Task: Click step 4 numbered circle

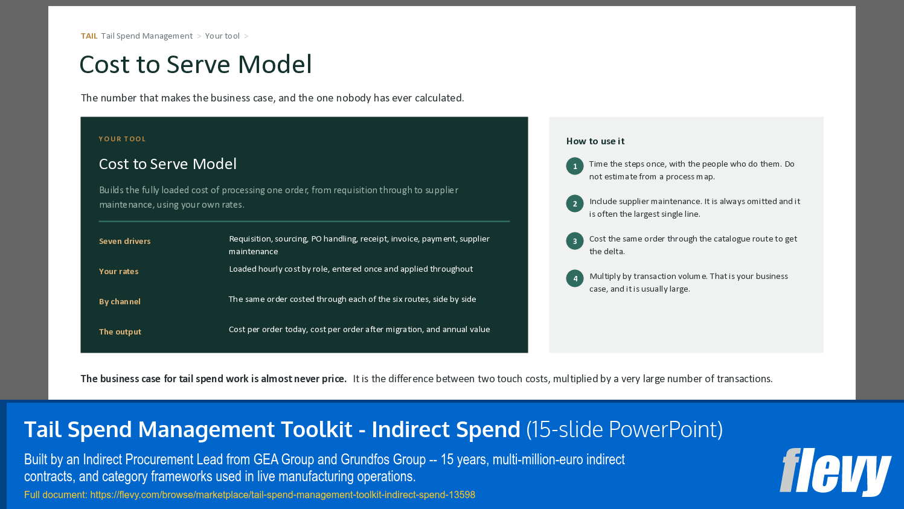Action: 575,278
